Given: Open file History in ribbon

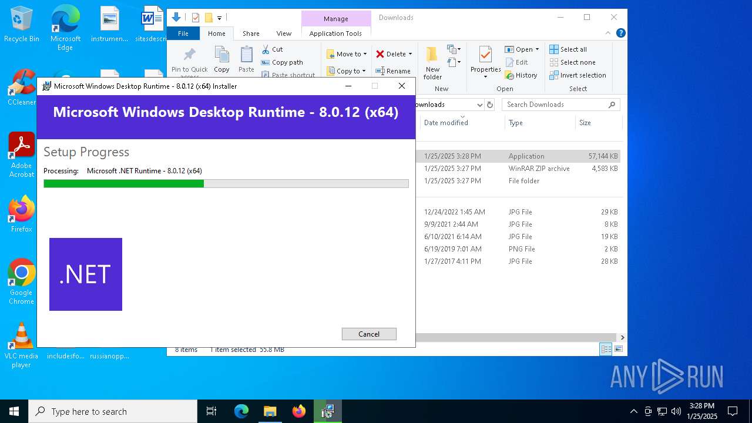Looking at the screenshot, I should click(x=521, y=75).
